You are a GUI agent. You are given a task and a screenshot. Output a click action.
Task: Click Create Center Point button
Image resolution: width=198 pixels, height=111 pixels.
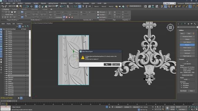click(x=187, y=75)
